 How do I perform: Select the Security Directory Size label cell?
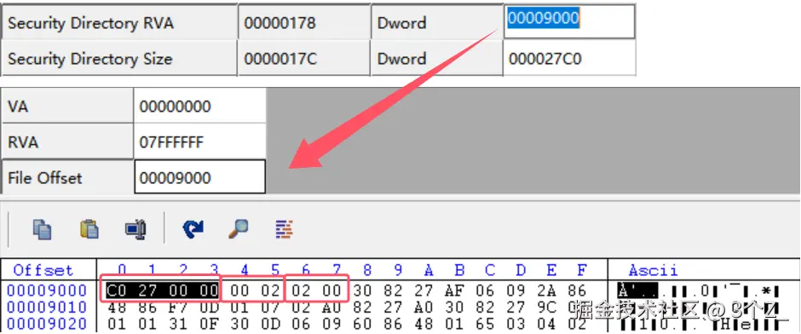[120, 59]
